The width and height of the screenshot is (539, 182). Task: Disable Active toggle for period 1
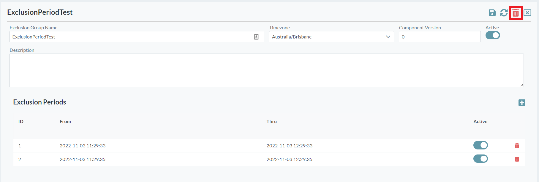point(480,145)
